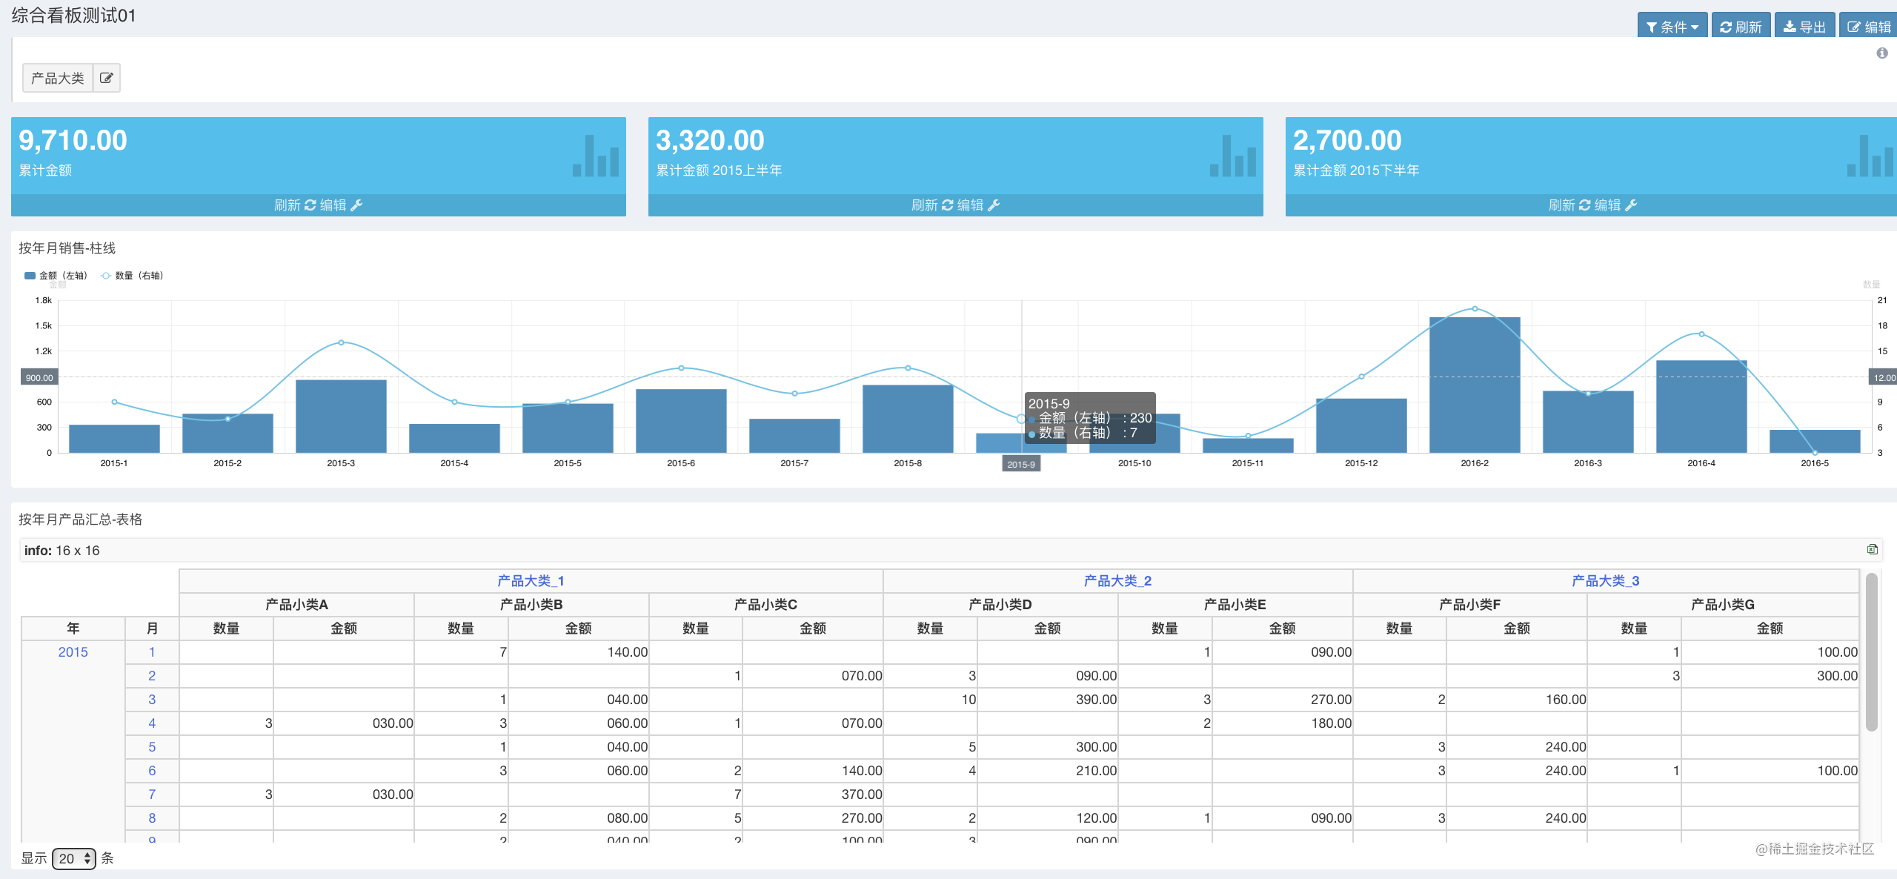Click the 月 column header
1897x879 pixels.
[x=152, y=628]
